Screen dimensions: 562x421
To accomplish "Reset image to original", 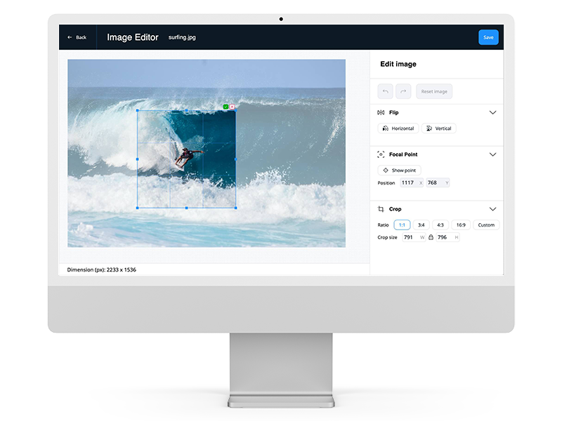I will [434, 91].
